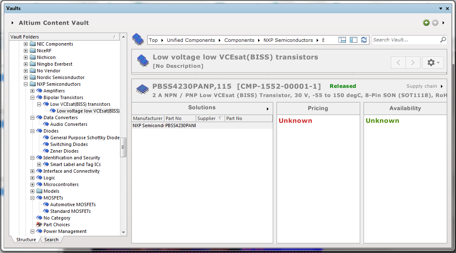
Task: Select Low voltage low VCEsat(BISS) tree item
Action: (88, 111)
